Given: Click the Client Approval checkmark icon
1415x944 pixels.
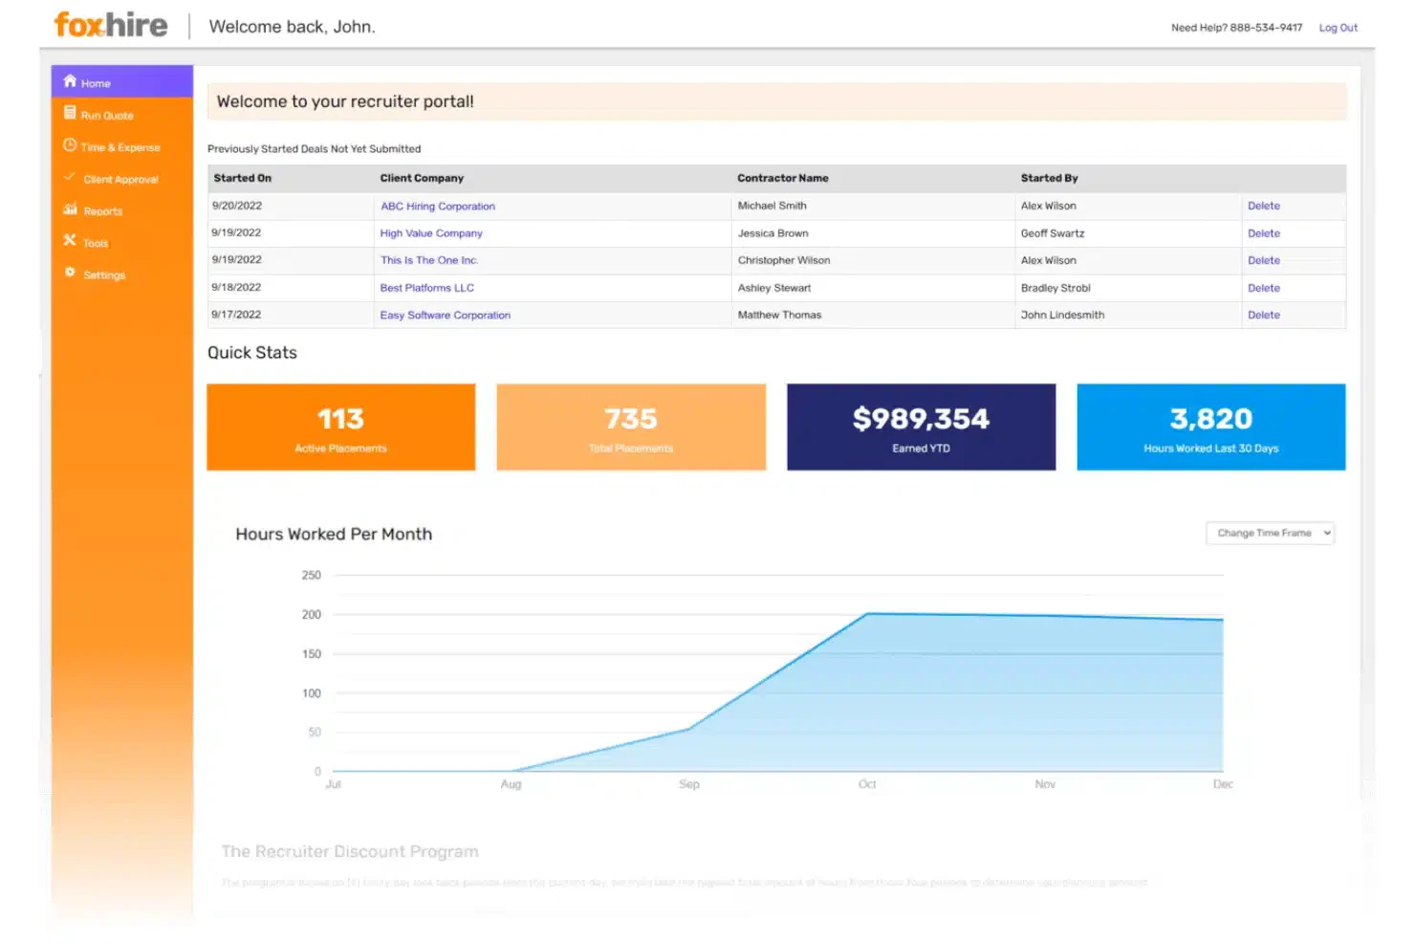Looking at the screenshot, I should (x=70, y=177).
